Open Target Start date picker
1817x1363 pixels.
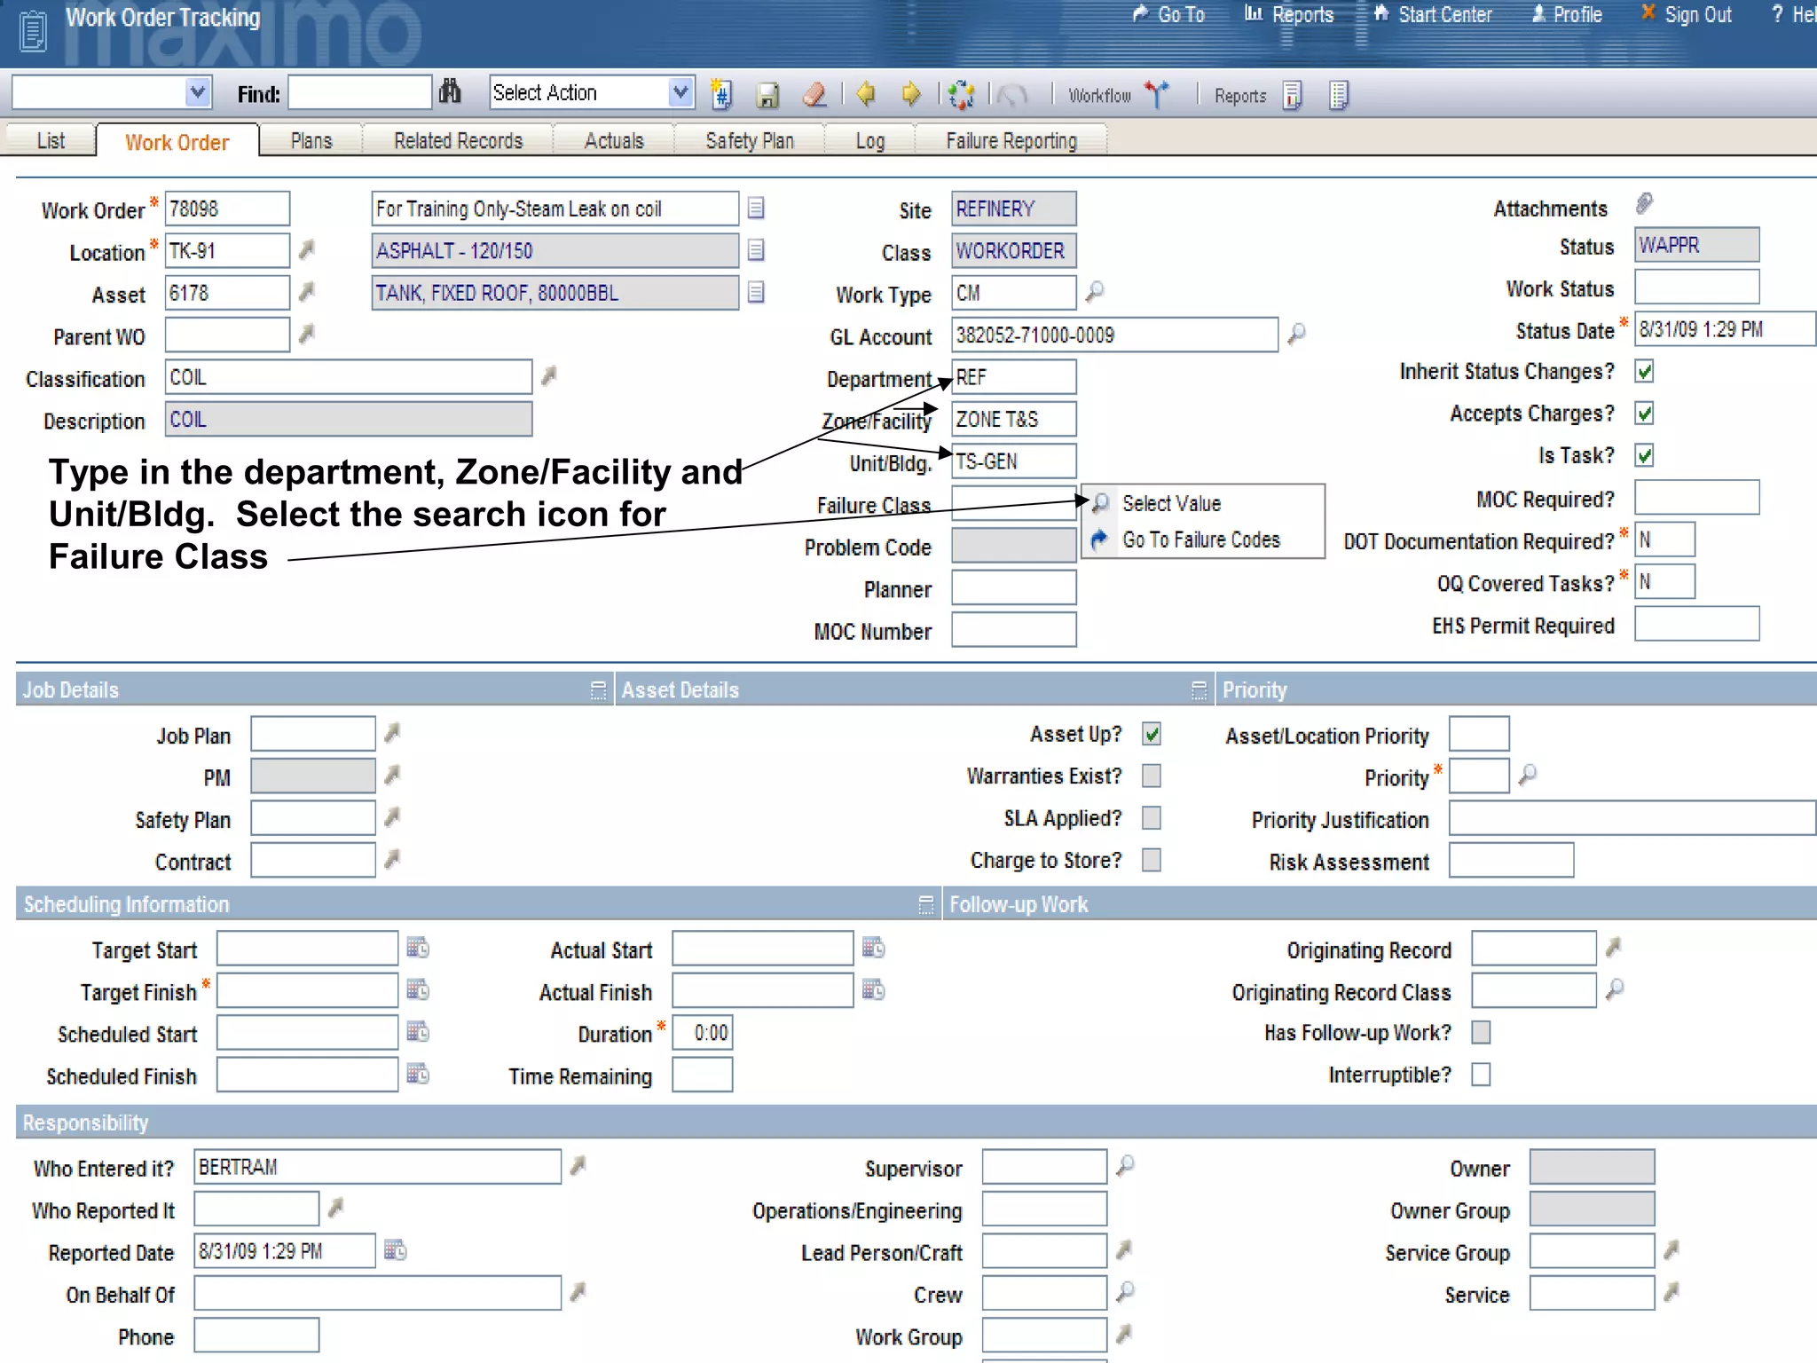point(418,947)
